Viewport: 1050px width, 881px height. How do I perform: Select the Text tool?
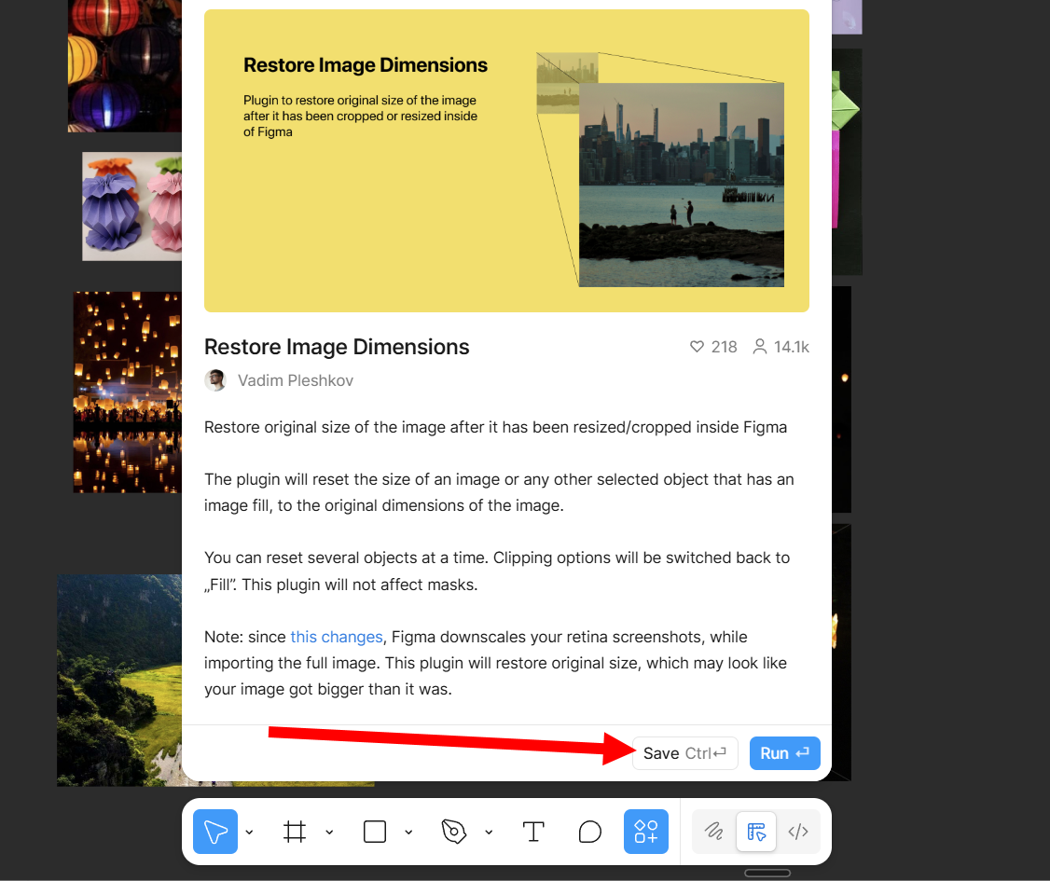(x=533, y=832)
